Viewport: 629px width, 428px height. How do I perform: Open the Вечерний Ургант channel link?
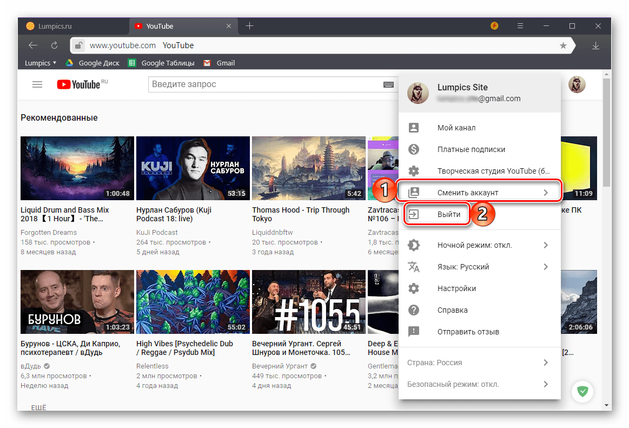(x=280, y=366)
